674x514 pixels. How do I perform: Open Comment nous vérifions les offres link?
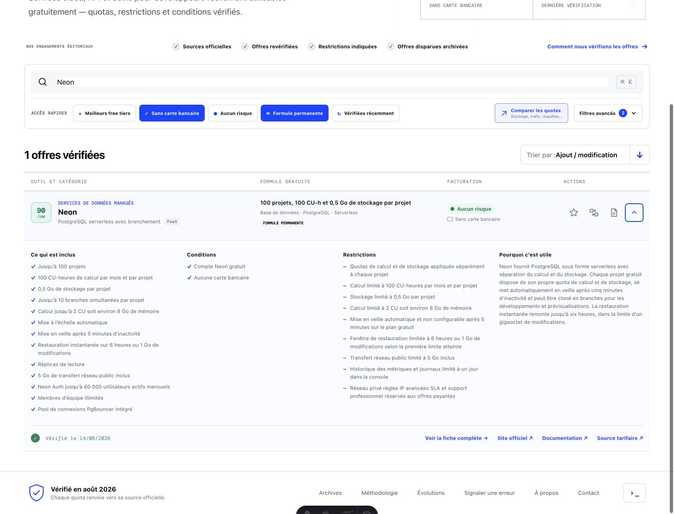click(x=597, y=47)
